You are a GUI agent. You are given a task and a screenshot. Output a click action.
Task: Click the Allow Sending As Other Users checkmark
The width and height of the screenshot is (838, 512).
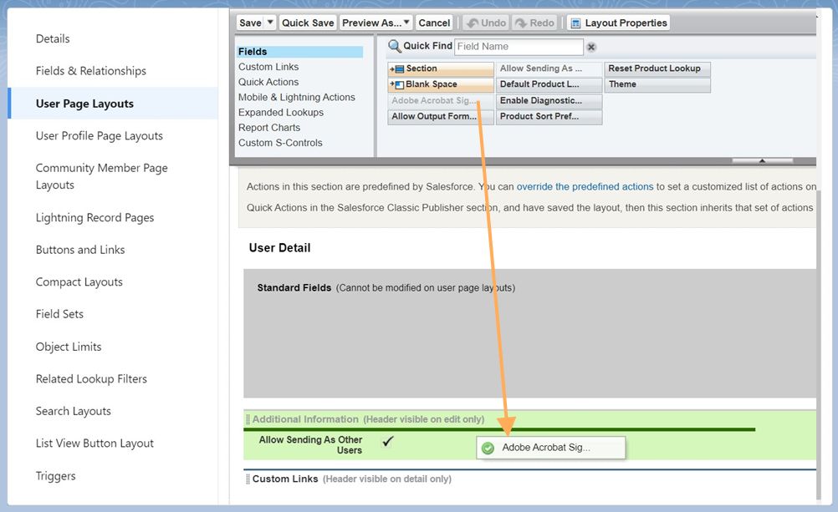click(x=388, y=441)
